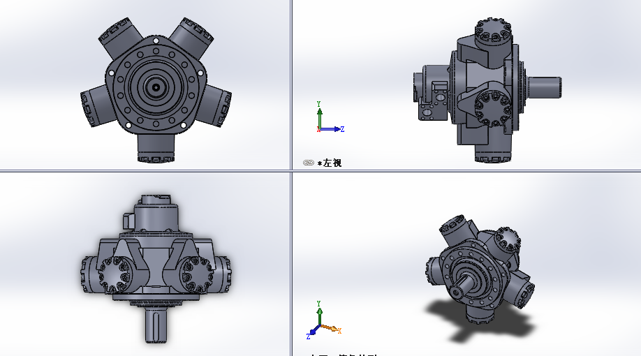Select the top cylinder cap in the left view
The height and width of the screenshot is (356, 641).
tap(493, 31)
